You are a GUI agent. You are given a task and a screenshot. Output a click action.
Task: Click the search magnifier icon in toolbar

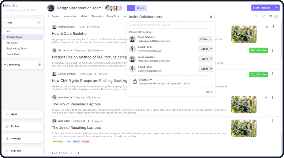point(257,16)
